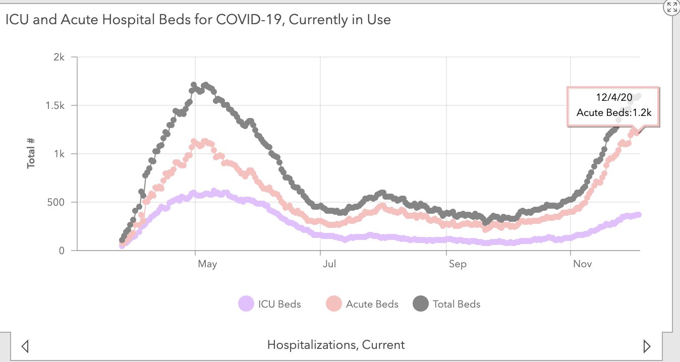Expand the chart to fullscreen
Image resolution: width=680 pixels, height=362 pixels.
[671, 8]
